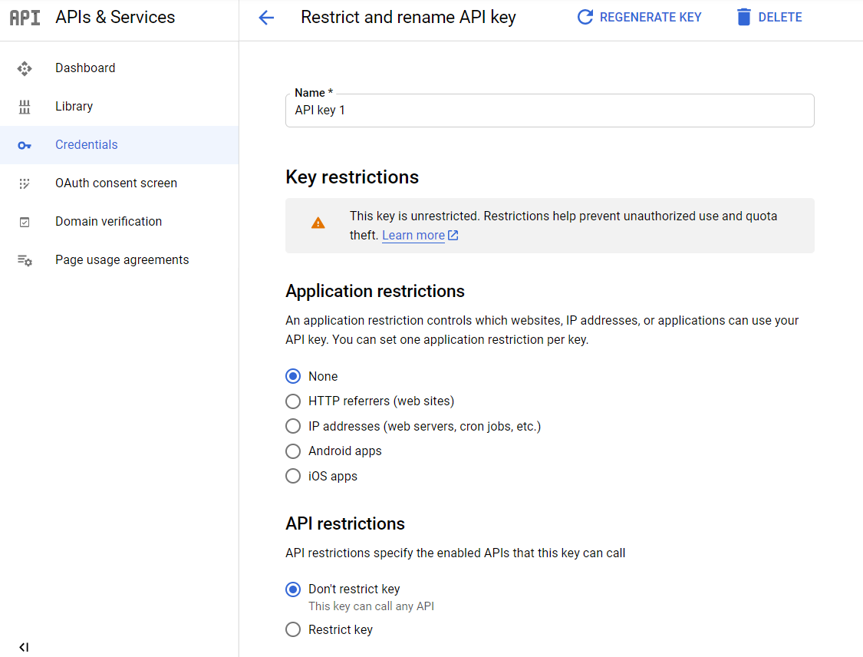Select None application restriction
The width and height of the screenshot is (863, 657).
pos(293,376)
